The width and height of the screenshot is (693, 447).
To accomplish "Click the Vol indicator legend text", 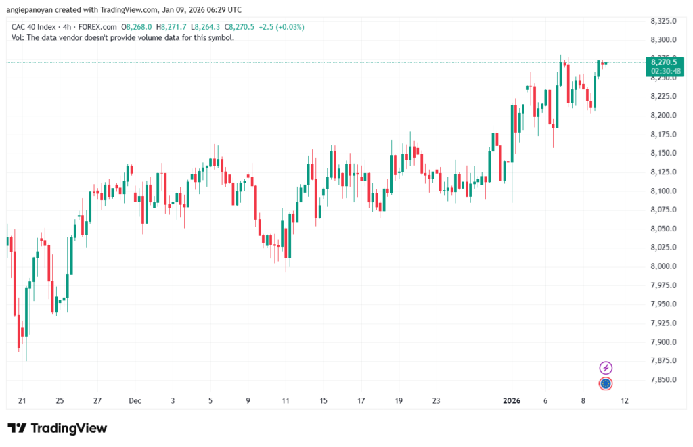I will pyautogui.click(x=122, y=38).
